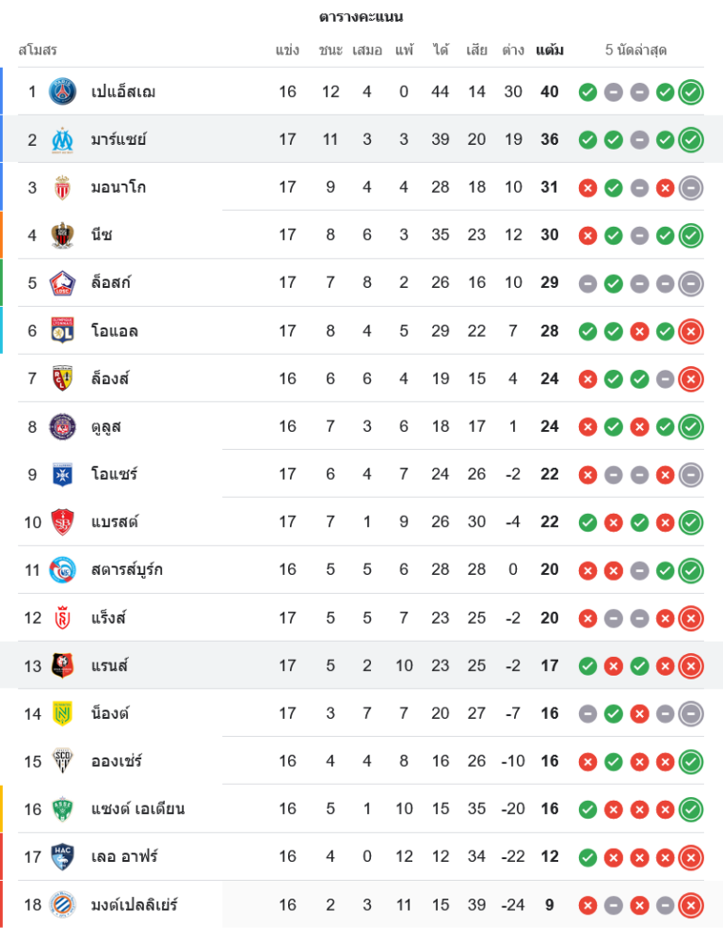Click PSG's latest match win indicator
Image resolution: width=723 pixels, height=941 pixels.
click(x=691, y=91)
